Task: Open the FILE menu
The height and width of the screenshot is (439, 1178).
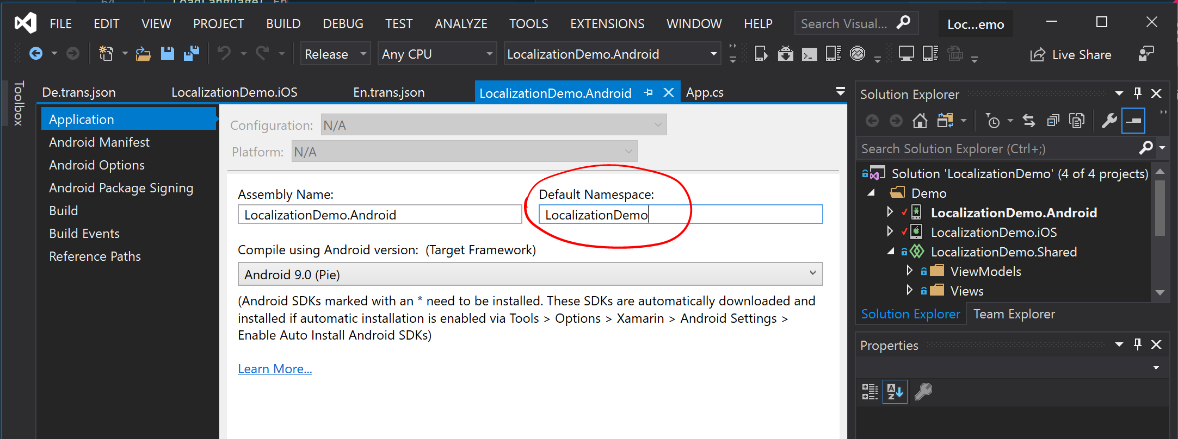Action: point(61,23)
